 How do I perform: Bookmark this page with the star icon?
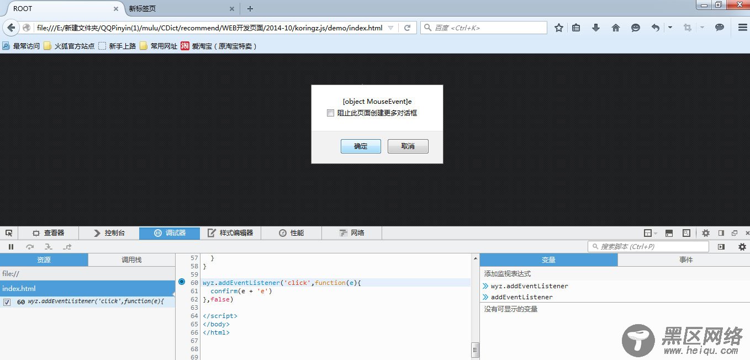pyautogui.click(x=559, y=28)
